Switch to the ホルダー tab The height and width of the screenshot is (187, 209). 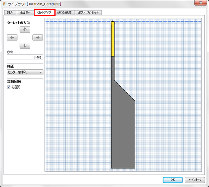(x=25, y=13)
